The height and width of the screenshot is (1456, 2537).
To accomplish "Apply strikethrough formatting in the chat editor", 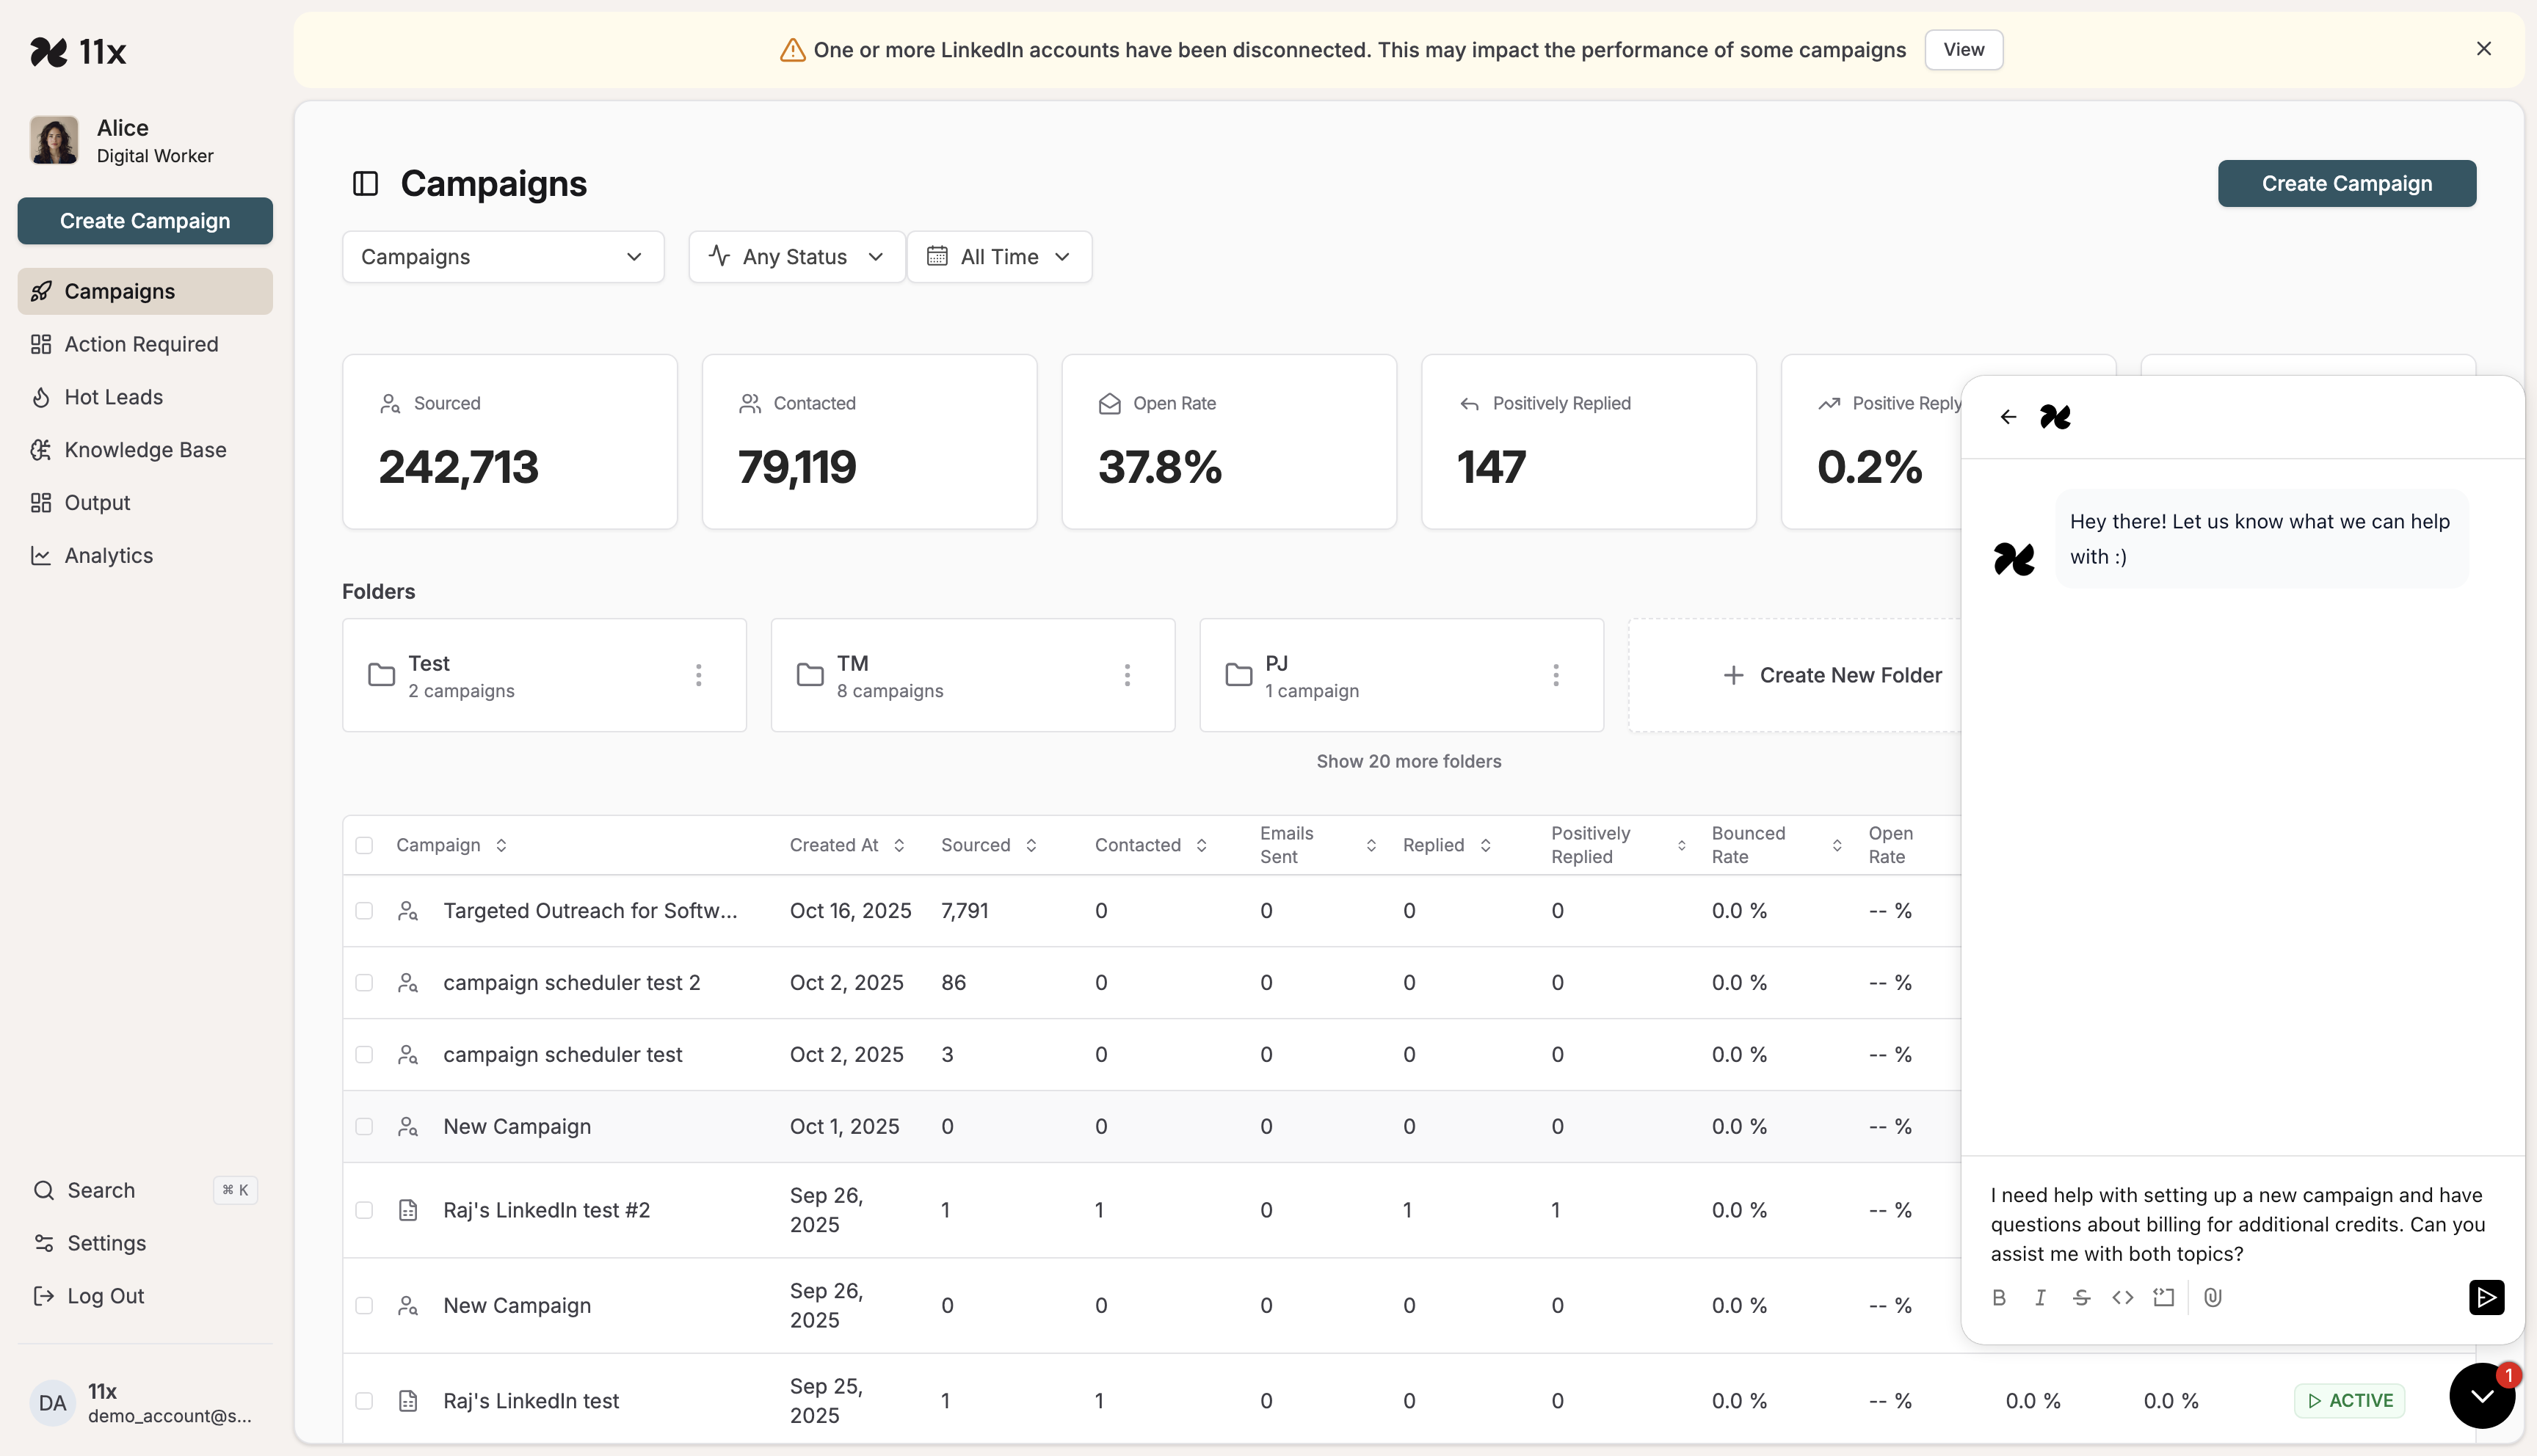I will click(2081, 1297).
